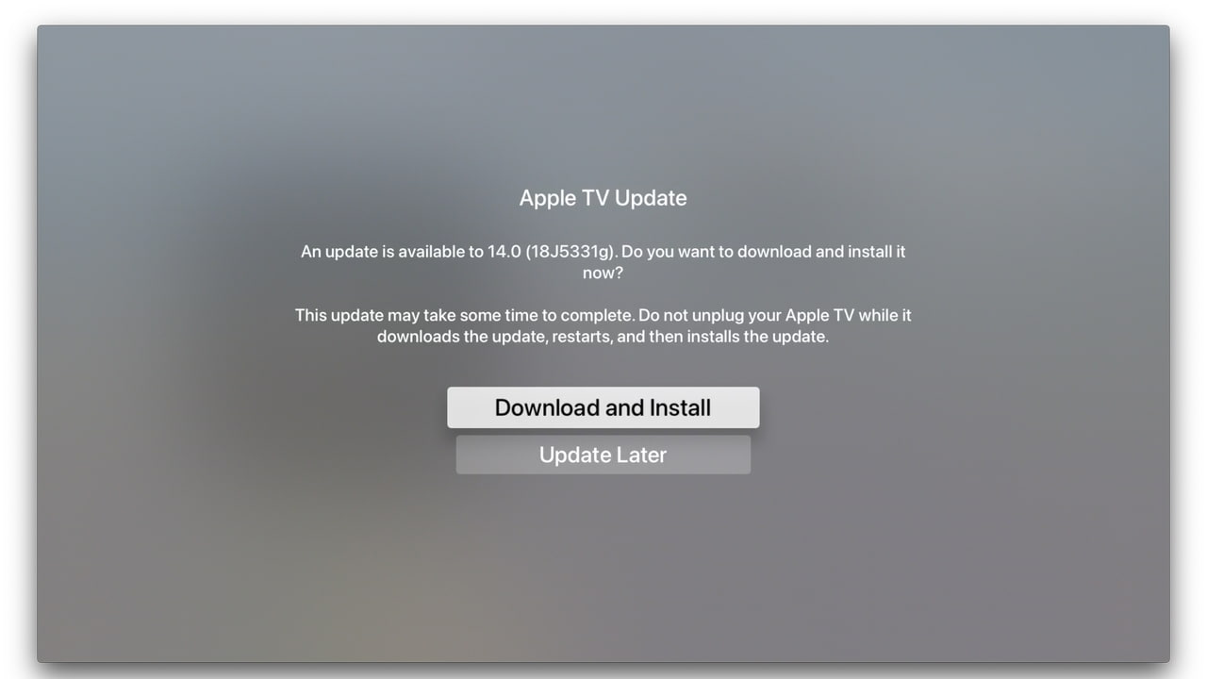Choose Update Later

(x=603, y=455)
